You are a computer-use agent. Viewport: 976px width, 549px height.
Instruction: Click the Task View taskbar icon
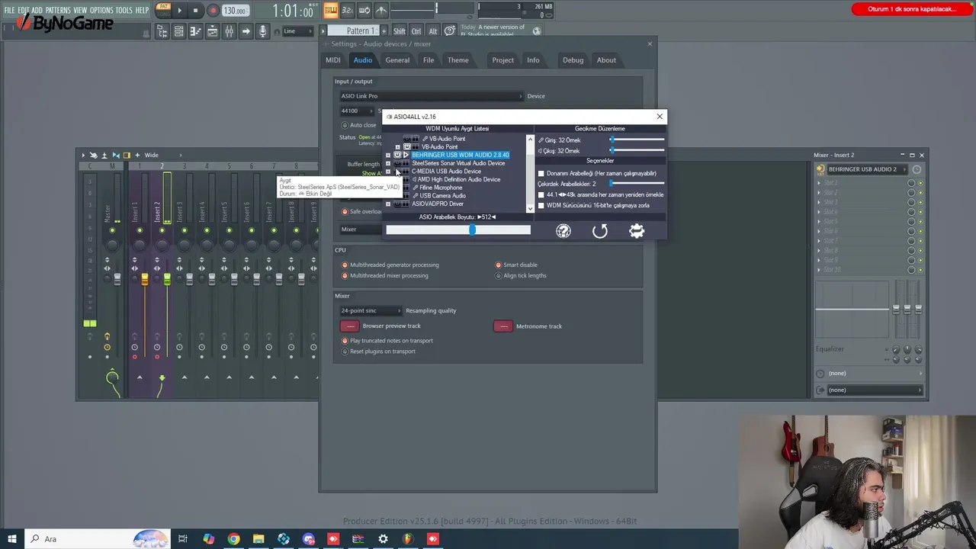pos(183,539)
